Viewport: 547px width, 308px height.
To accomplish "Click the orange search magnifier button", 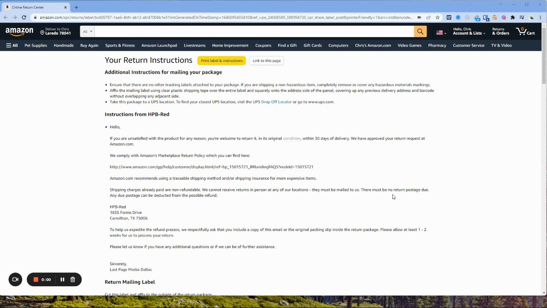I will point(420,31).
